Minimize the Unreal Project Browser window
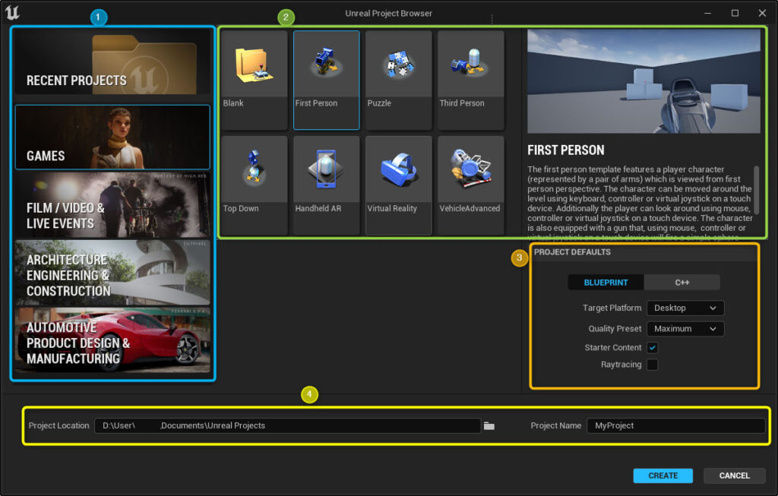Screen dimensions: 778x496 [707, 13]
